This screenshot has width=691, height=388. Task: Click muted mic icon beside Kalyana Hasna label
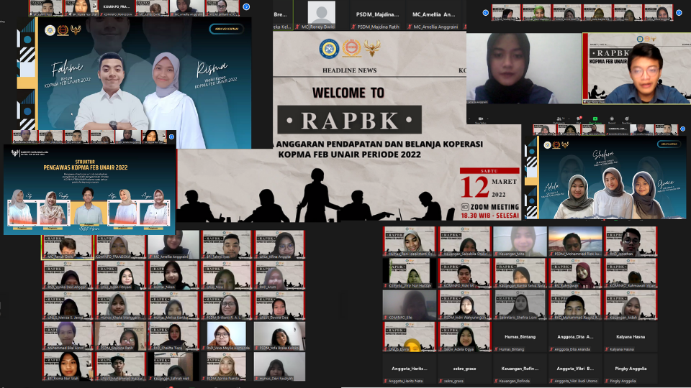click(x=607, y=349)
